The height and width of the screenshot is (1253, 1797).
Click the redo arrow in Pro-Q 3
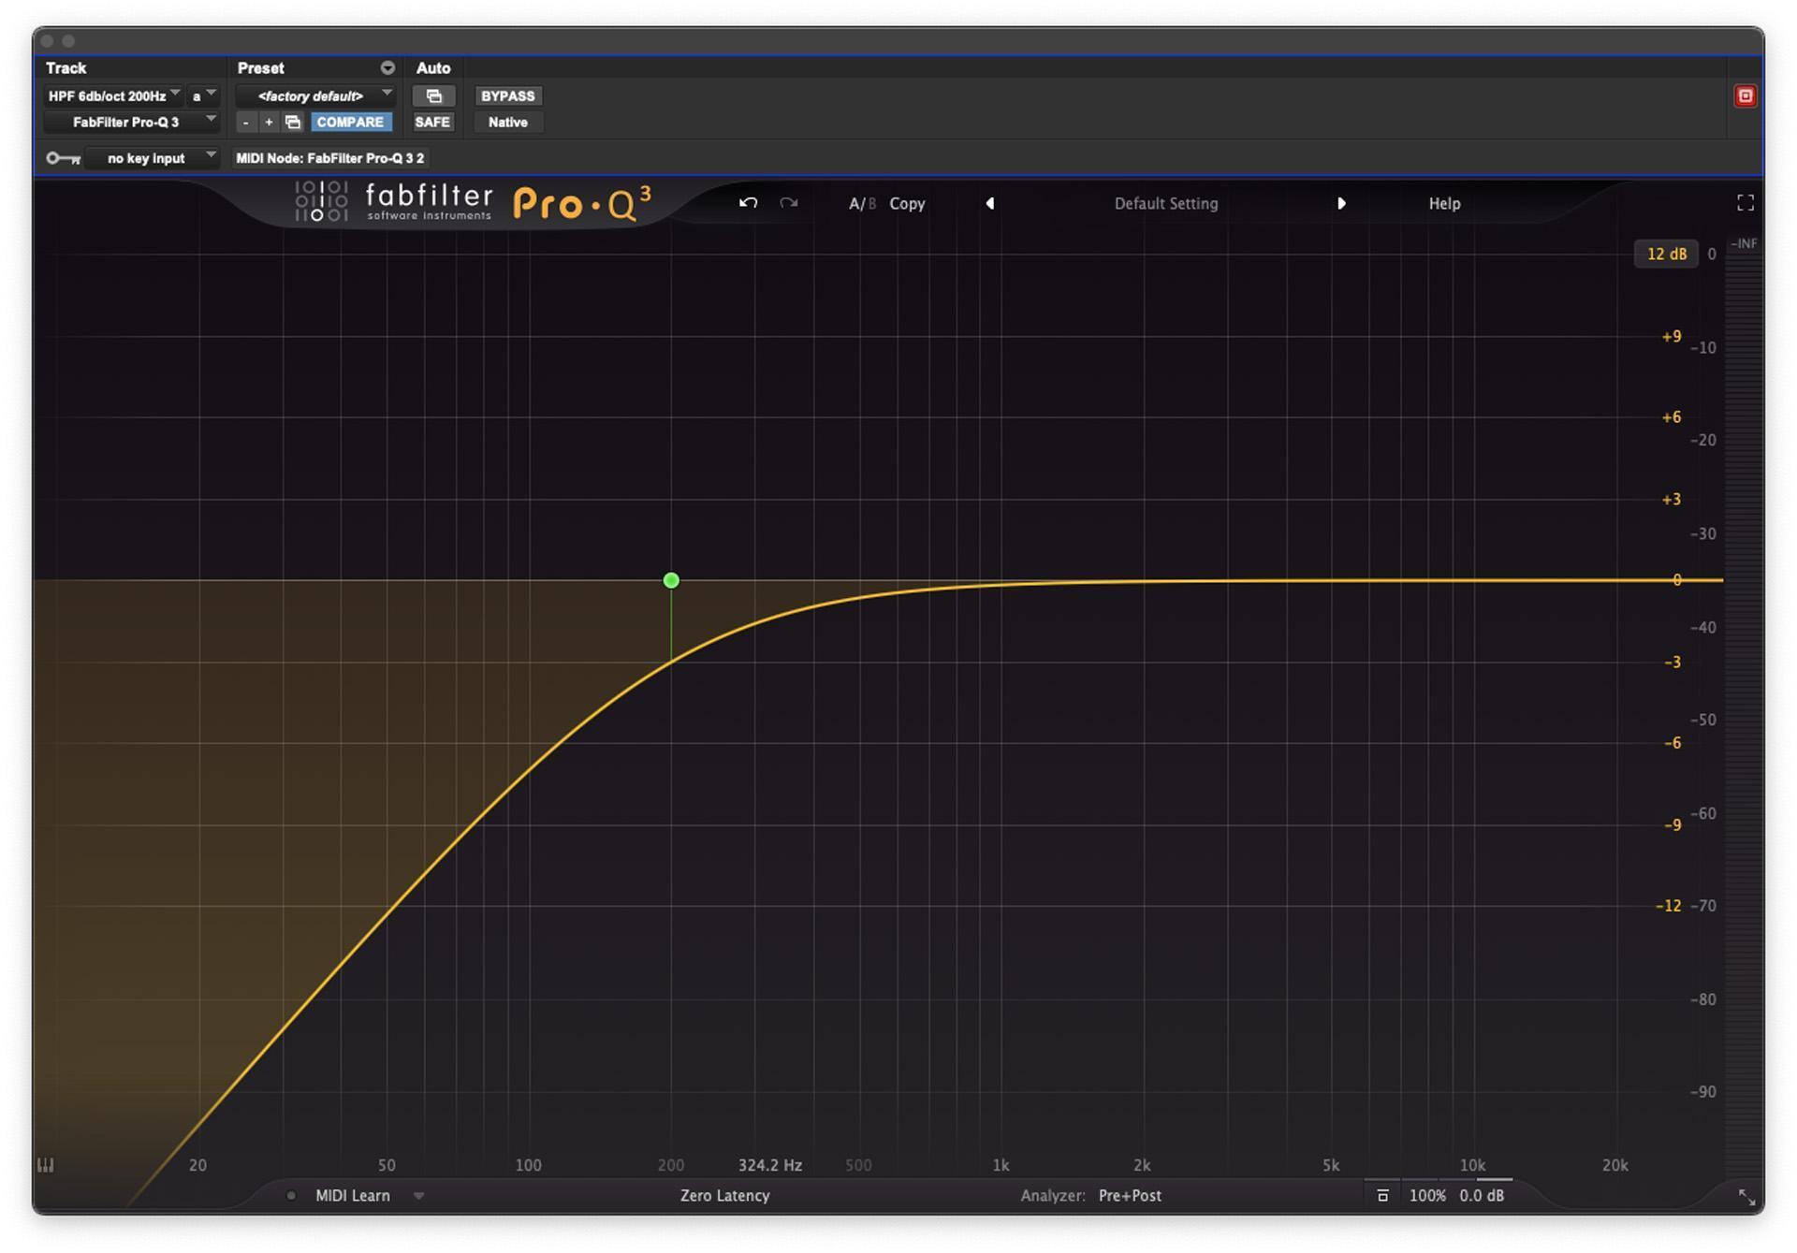(x=788, y=203)
